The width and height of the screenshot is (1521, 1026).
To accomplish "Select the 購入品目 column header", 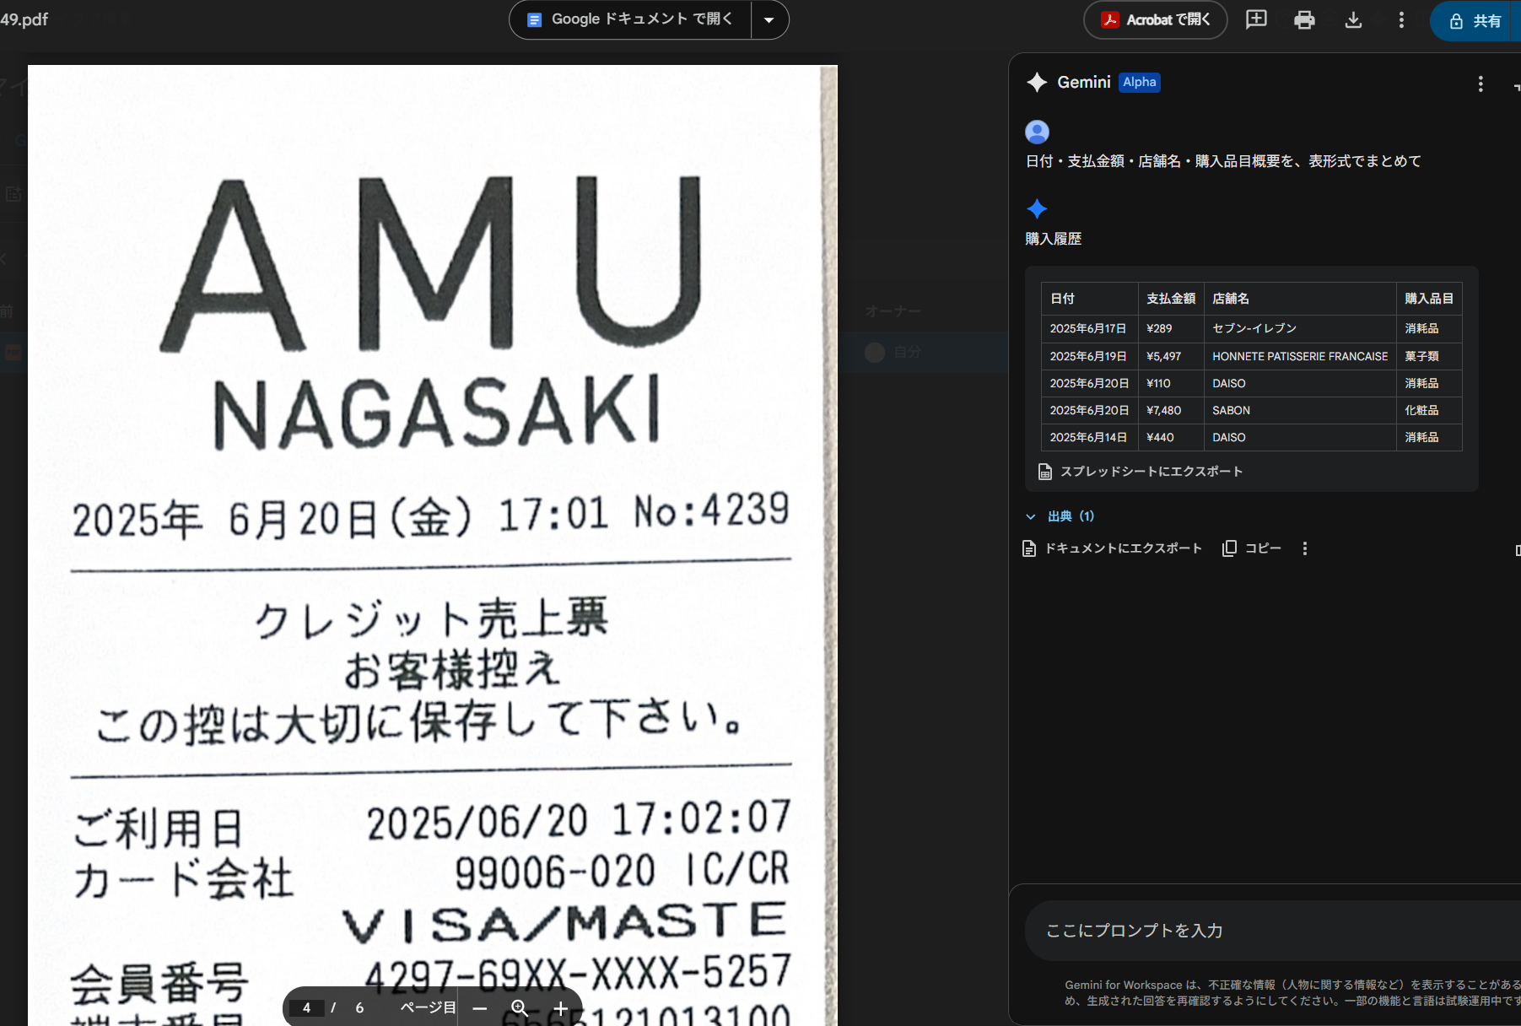I will [x=1429, y=299].
